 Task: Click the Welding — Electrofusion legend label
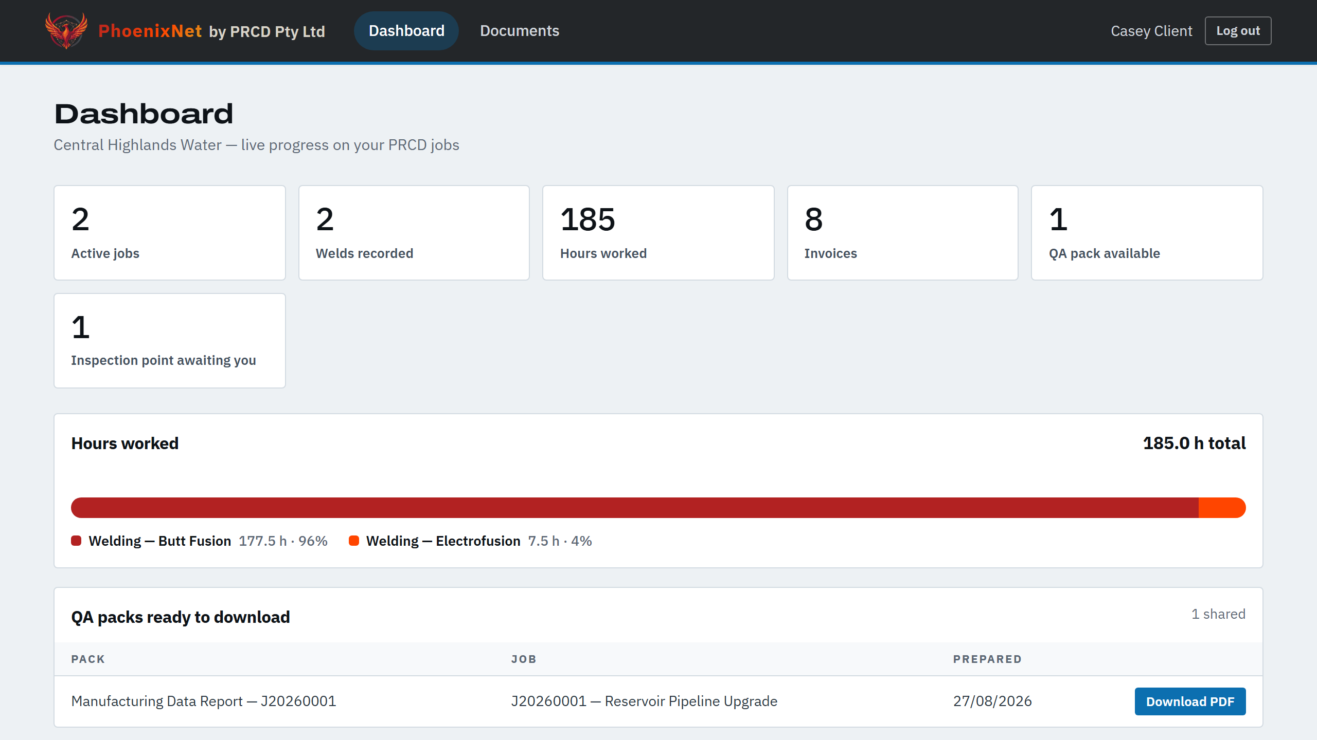coord(443,541)
